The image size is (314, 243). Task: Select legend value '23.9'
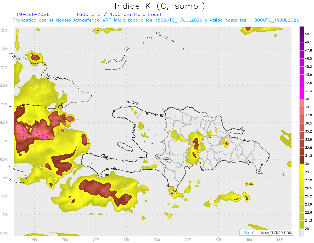tap(309, 204)
